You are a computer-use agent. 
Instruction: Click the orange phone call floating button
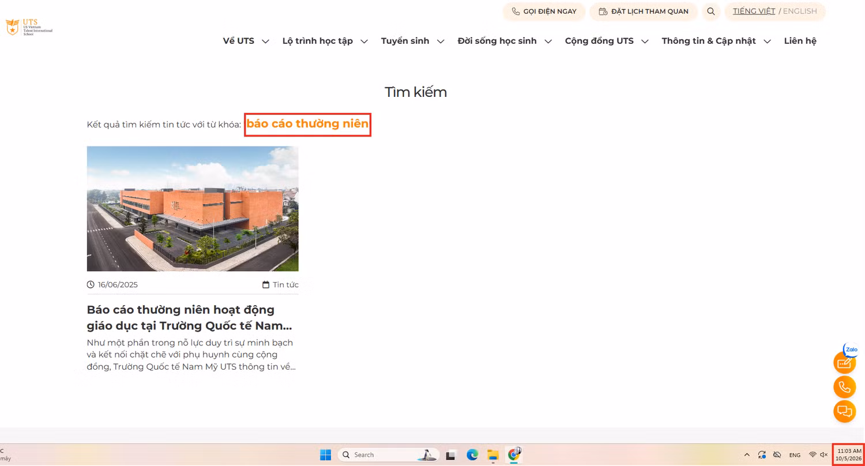[845, 387]
